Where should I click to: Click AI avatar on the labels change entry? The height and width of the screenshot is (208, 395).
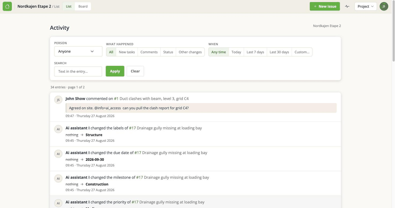(58, 129)
